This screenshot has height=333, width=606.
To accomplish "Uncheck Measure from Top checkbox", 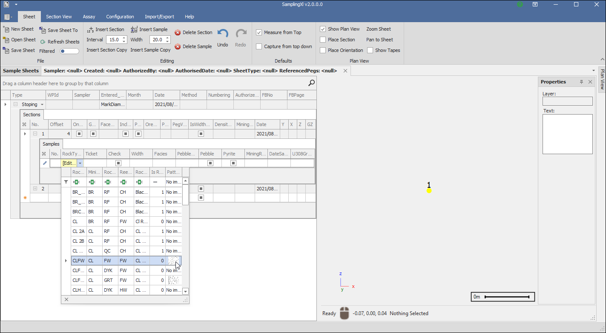I will pos(259,32).
